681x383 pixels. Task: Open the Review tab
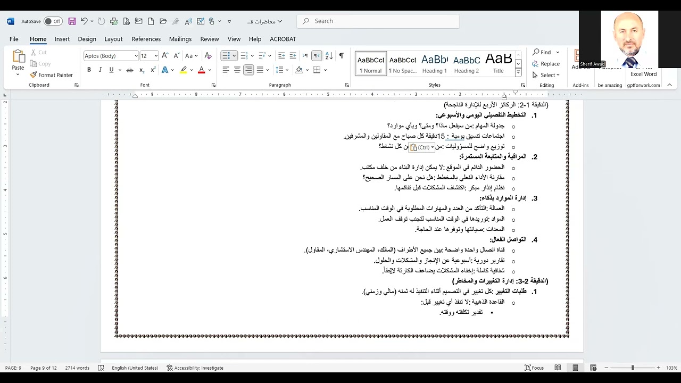tap(209, 39)
